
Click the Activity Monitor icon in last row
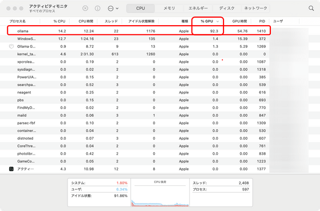tap(11, 169)
